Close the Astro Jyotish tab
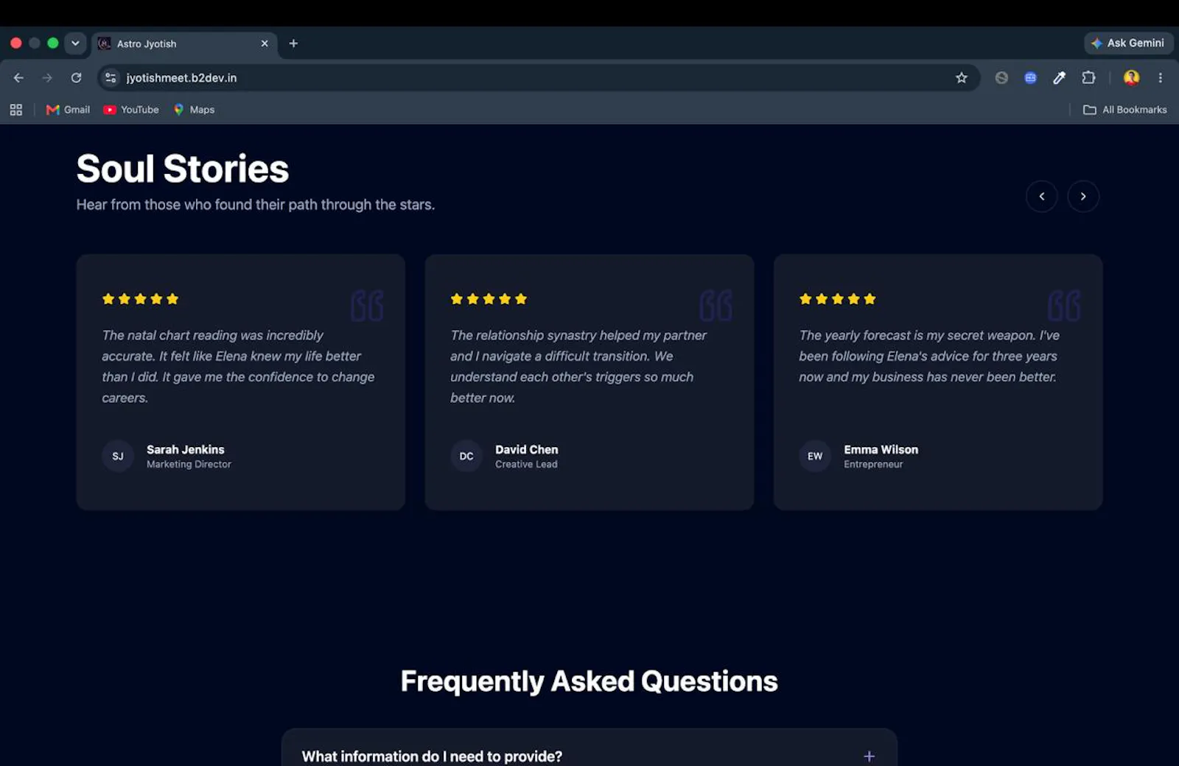Image resolution: width=1179 pixels, height=766 pixels. [265, 43]
